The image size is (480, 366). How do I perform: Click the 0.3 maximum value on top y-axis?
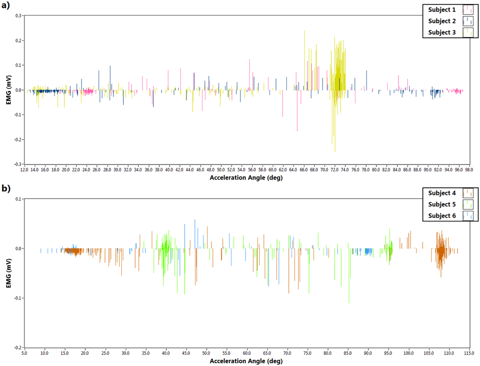19,15
